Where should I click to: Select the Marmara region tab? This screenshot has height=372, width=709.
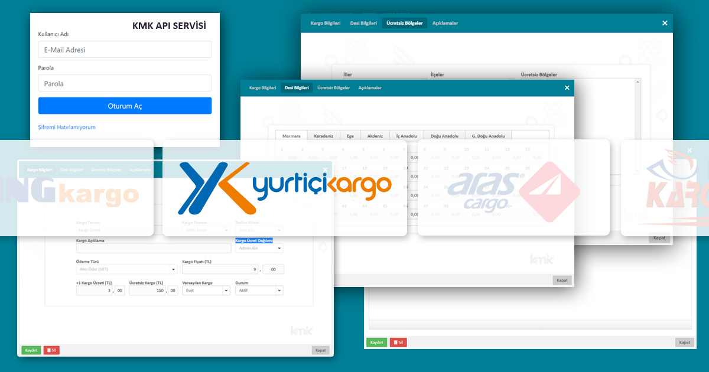point(291,136)
